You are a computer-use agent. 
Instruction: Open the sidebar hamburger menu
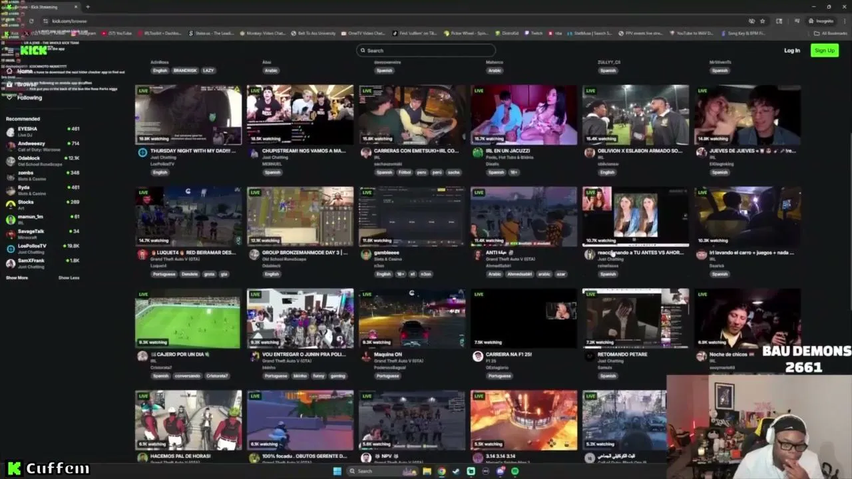(9, 51)
